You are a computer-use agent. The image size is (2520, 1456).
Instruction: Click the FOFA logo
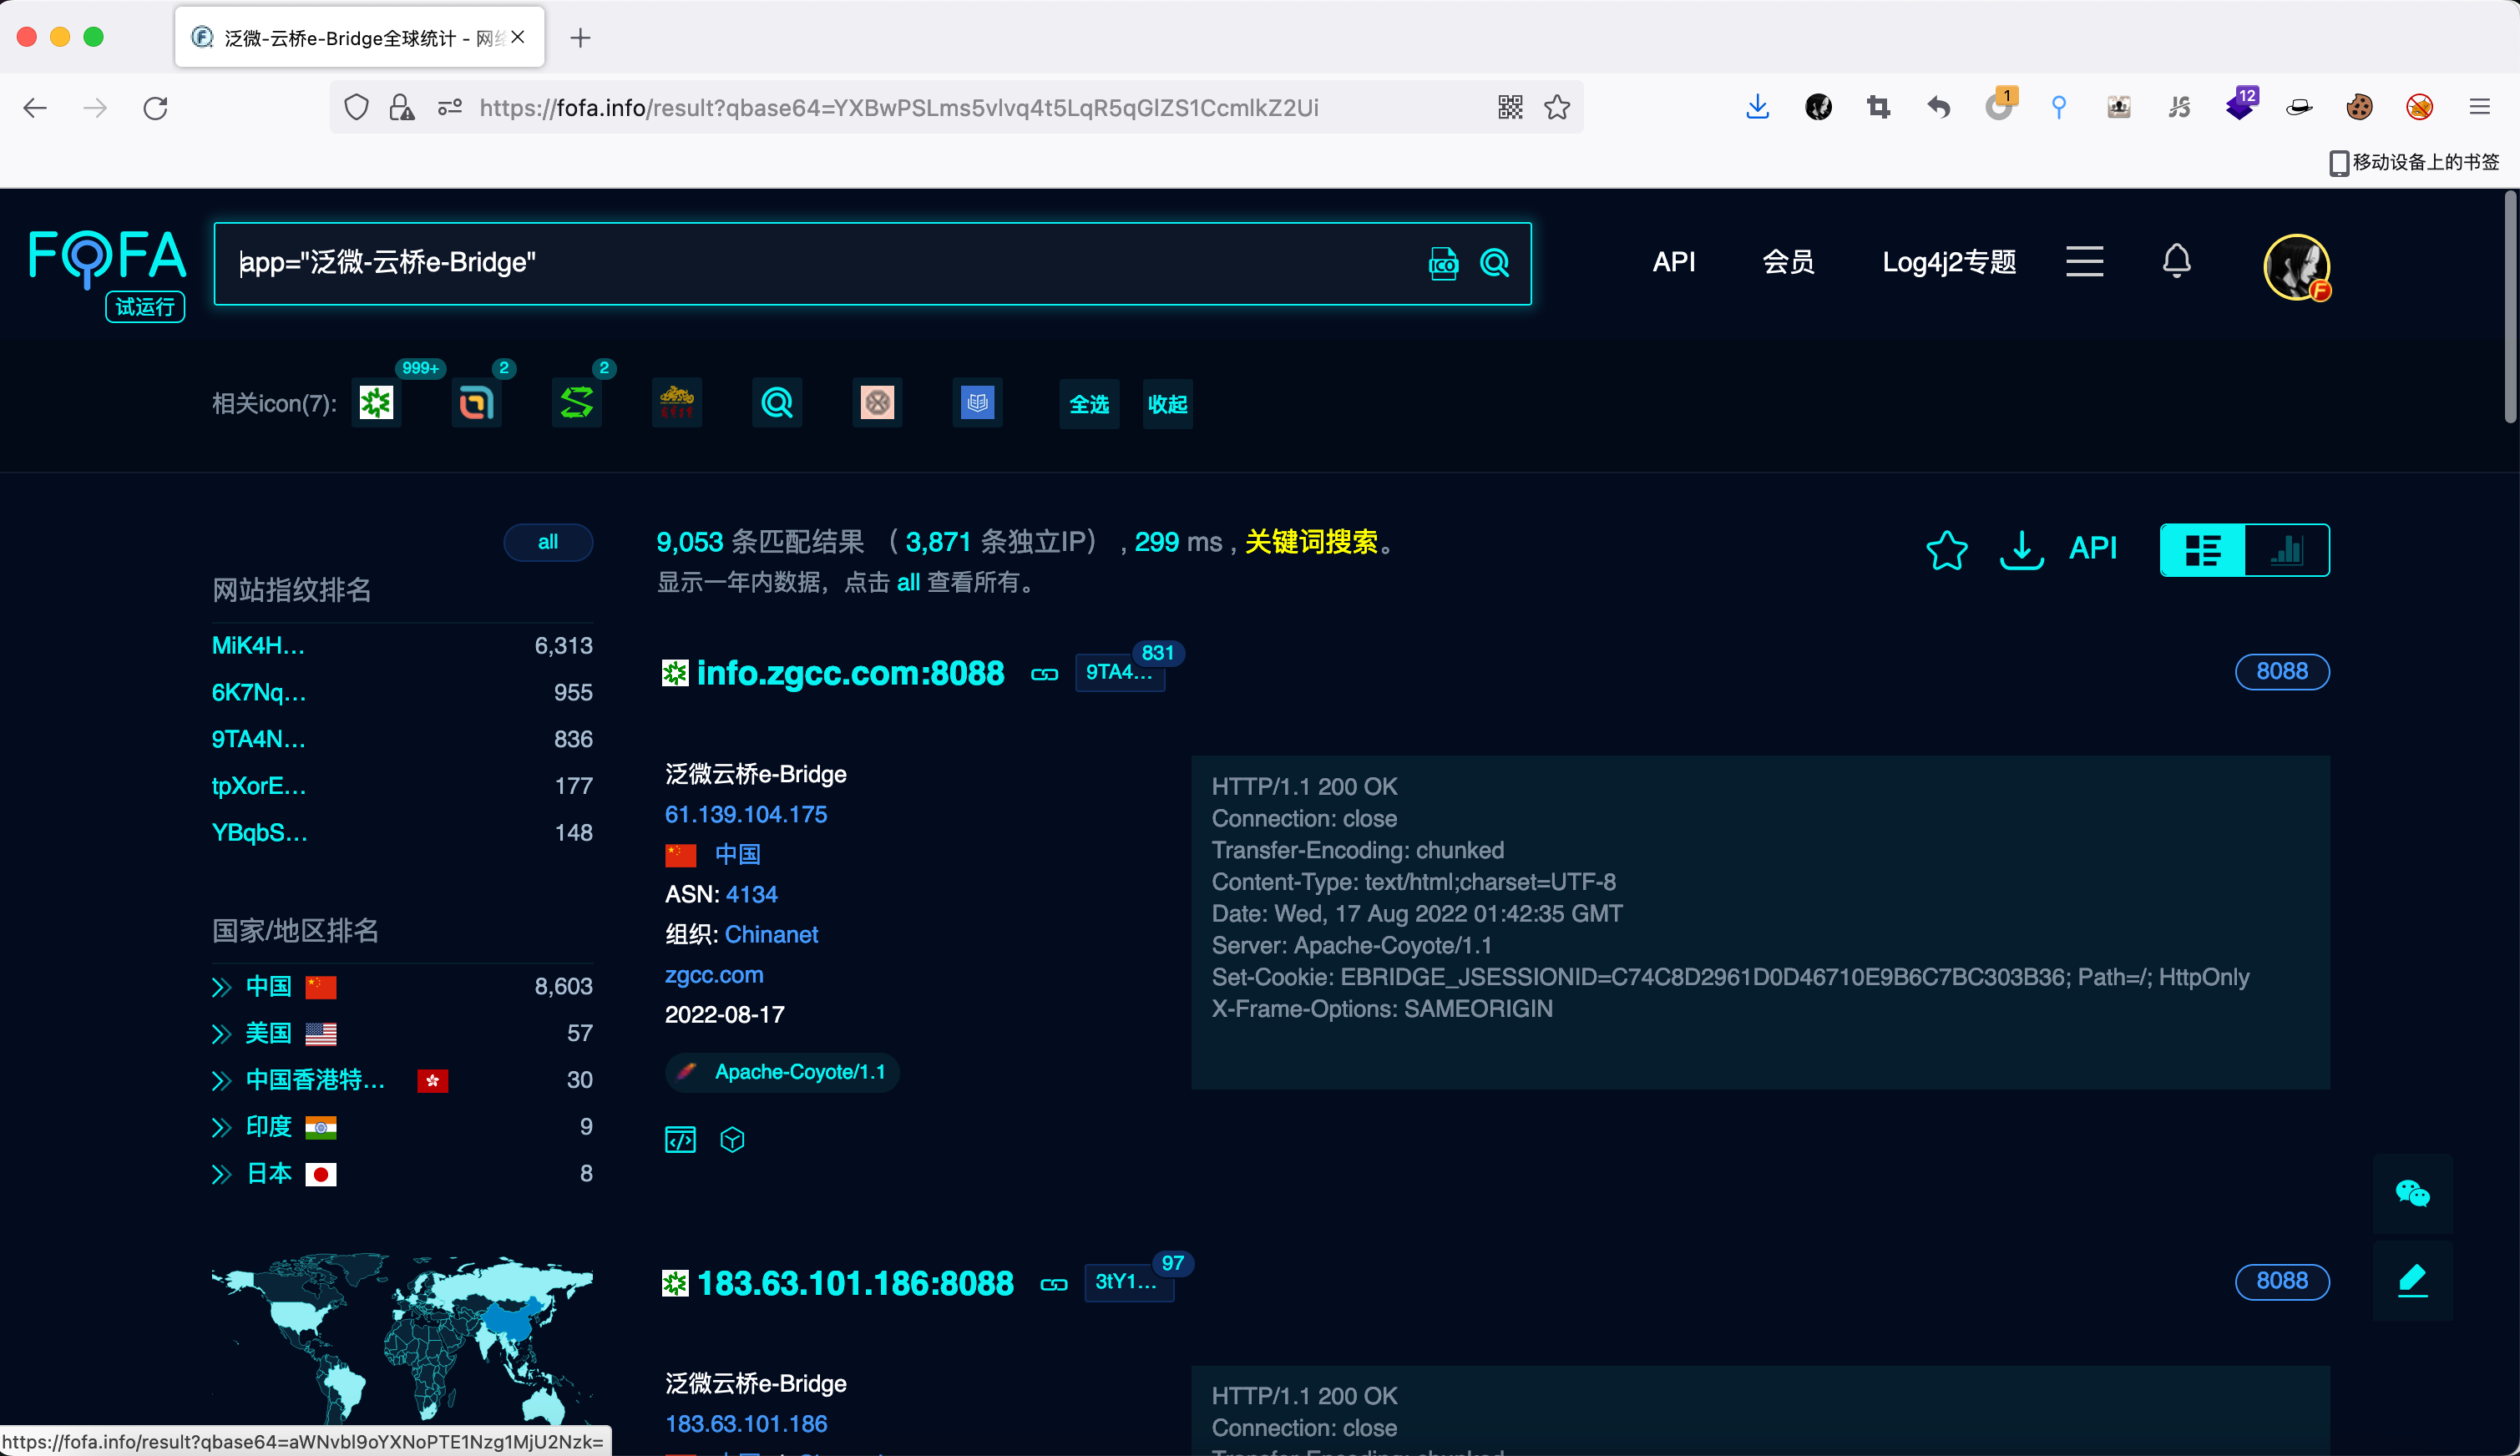pos(107,258)
